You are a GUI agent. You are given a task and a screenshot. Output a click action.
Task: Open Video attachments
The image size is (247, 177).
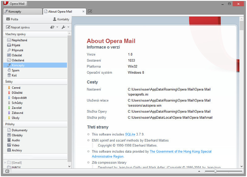(35, 145)
